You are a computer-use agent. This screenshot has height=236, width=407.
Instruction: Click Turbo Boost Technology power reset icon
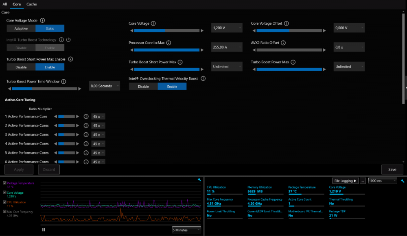68,40
